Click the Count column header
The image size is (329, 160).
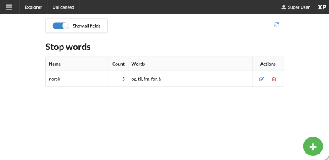(x=118, y=64)
